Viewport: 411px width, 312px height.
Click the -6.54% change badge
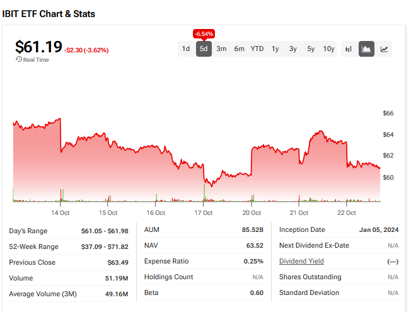tap(204, 33)
